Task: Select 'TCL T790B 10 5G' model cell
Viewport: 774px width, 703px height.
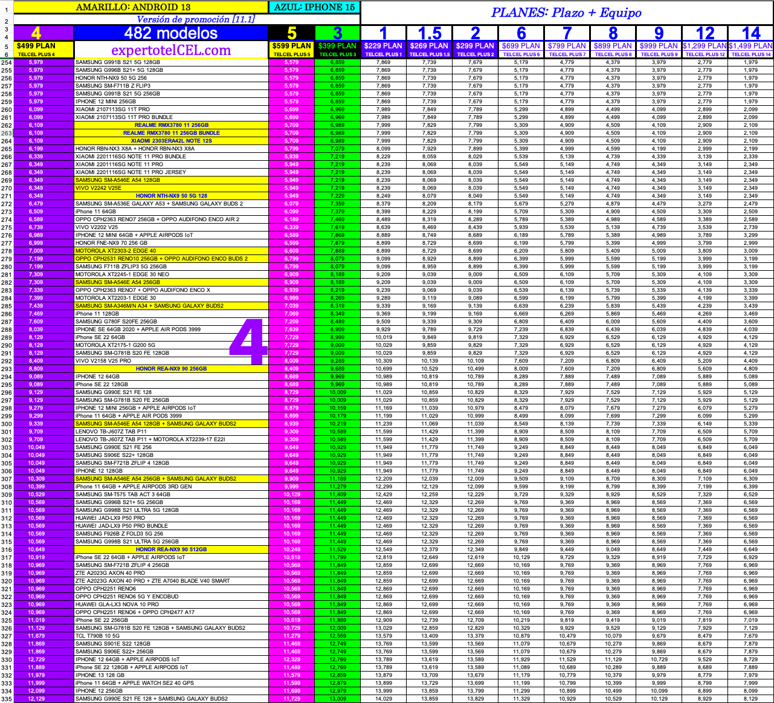Action: (x=171, y=636)
